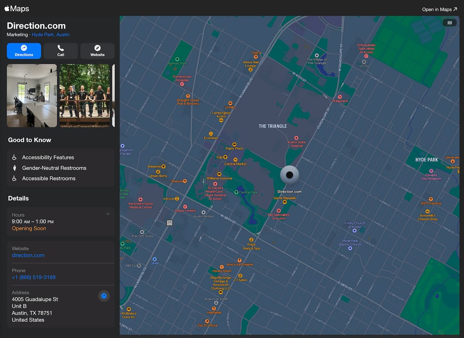This screenshot has height=338, width=464.
Task: Toggle the map style control in top-right corner
Action: (449, 22)
